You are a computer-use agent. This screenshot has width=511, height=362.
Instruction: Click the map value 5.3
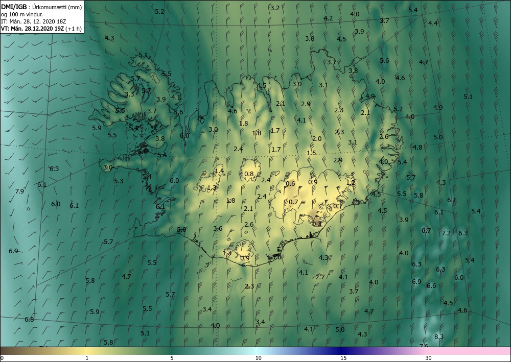[x=119, y=181]
